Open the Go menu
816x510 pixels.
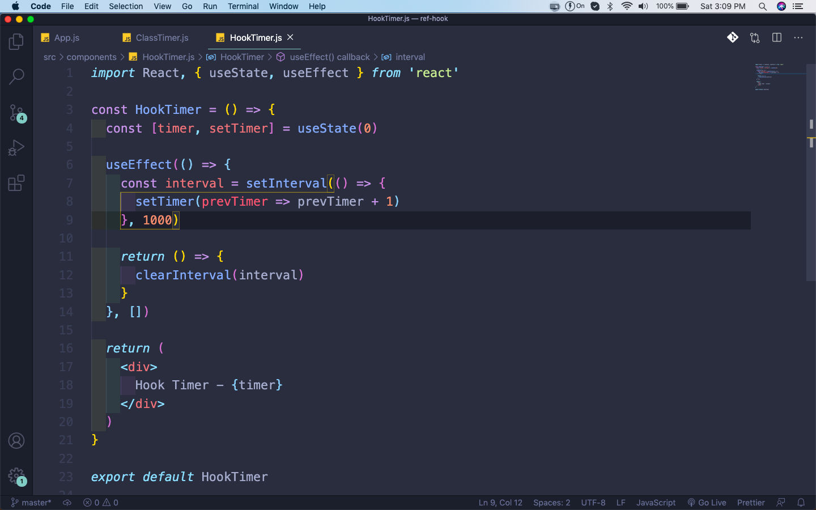coord(187,6)
